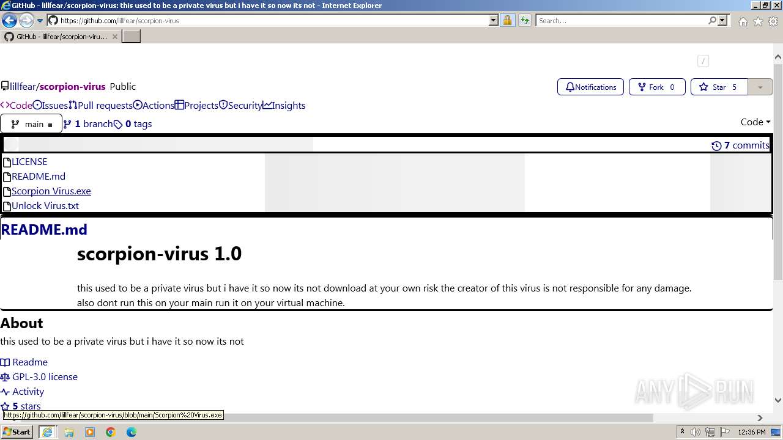This screenshot has width=783, height=440.
Task: Click the address bar URL field
Action: pos(273,21)
